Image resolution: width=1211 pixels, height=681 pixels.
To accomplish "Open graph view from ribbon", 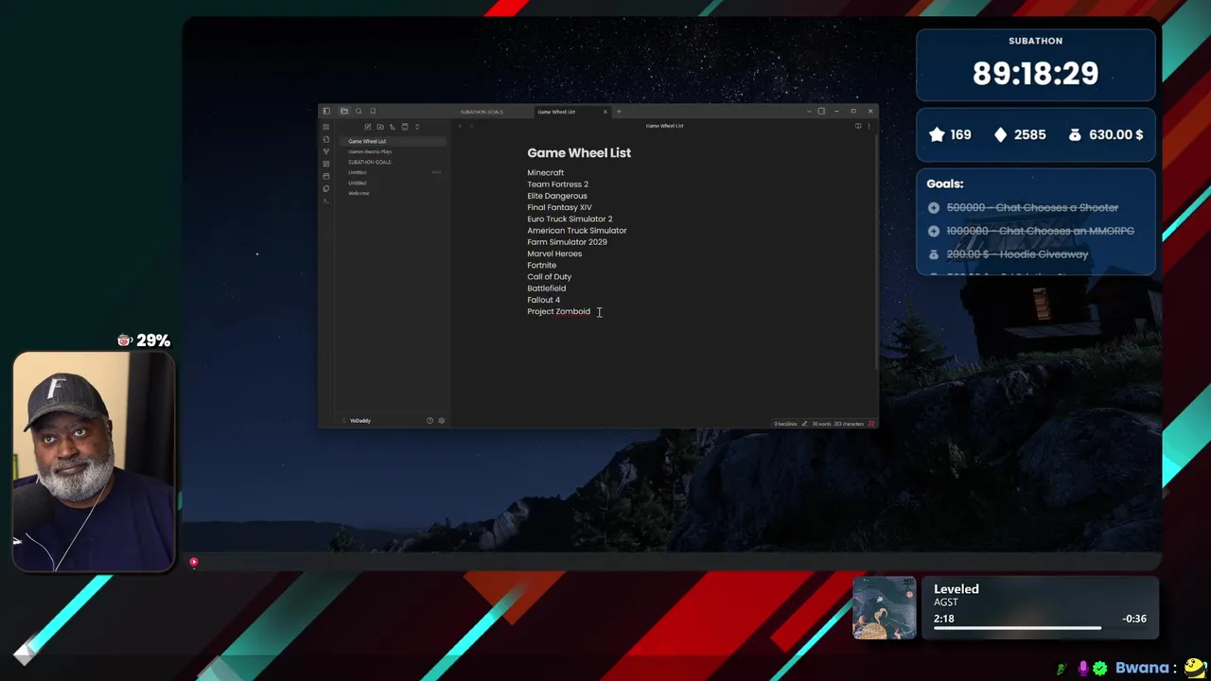I will tap(326, 151).
